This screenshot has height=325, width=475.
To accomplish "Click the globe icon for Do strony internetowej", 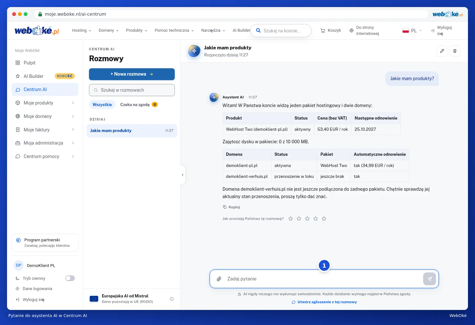I will [x=351, y=30].
